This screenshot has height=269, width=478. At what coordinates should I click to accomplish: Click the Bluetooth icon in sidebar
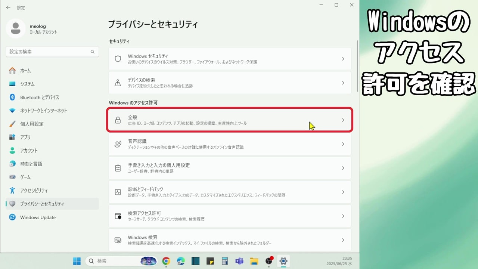coord(12,97)
